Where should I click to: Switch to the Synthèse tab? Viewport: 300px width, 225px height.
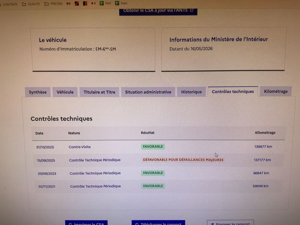pos(38,92)
